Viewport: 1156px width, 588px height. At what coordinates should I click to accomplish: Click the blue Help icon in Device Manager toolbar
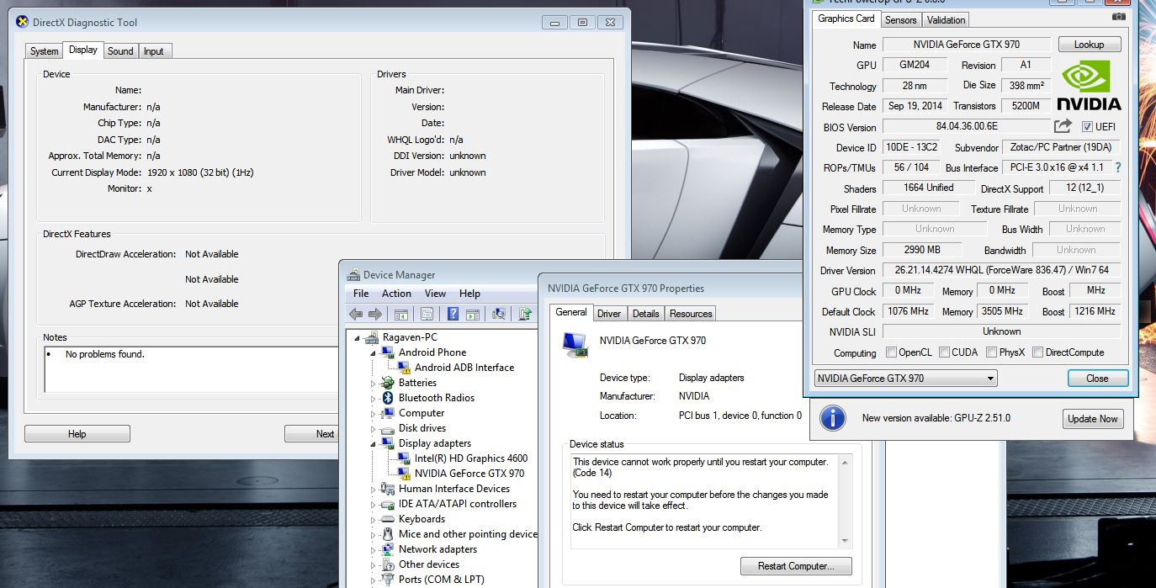coord(453,314)
